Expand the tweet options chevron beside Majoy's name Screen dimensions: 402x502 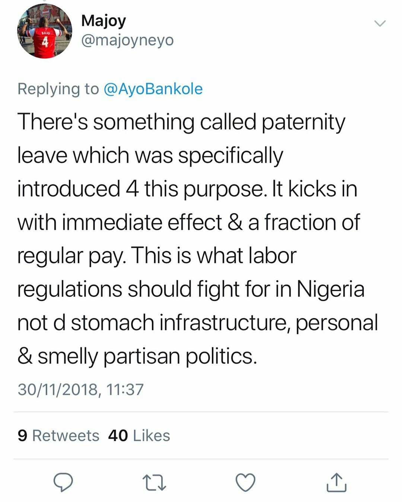tap(380, 23)
